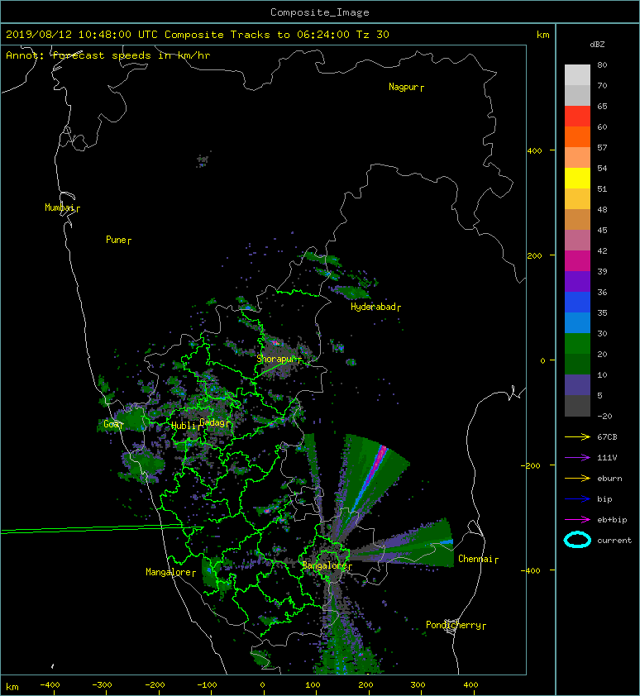Pick the yellow 51 dBZ swatch
The width and height of the screenshot is (640, 696).
(x=577, y=178)
